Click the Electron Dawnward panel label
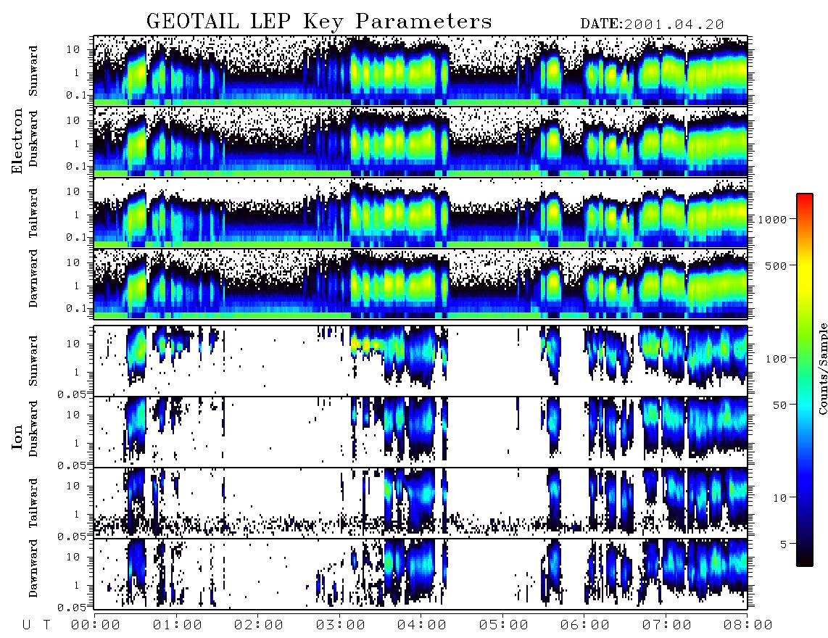 tap(33, 278)
